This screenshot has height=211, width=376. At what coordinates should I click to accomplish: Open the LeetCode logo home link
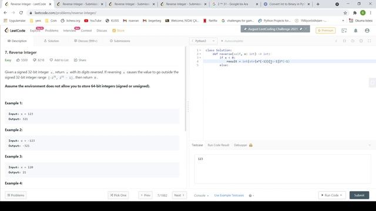pos(15,30)
